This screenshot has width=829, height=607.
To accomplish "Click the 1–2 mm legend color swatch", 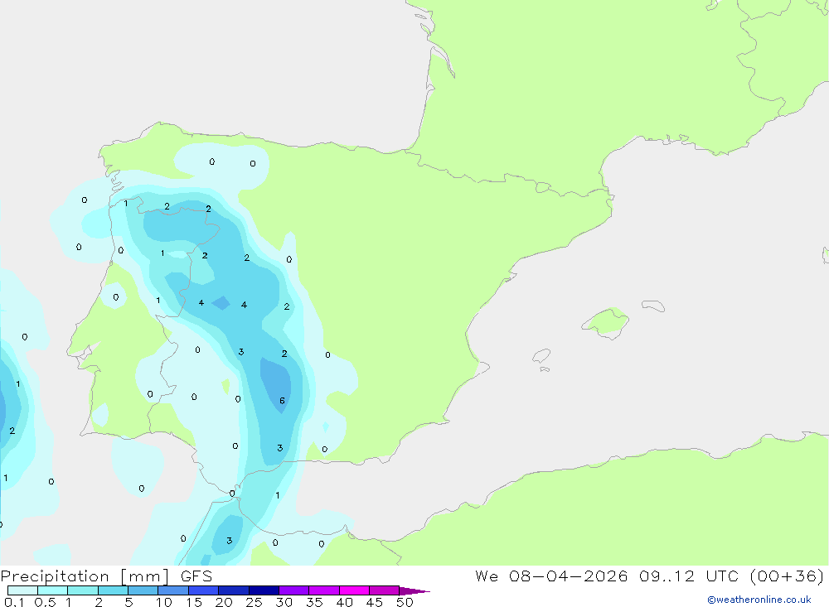I will 83,590.
